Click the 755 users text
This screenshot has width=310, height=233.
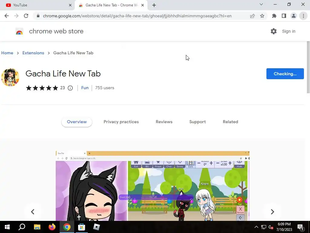pos(104,88)
